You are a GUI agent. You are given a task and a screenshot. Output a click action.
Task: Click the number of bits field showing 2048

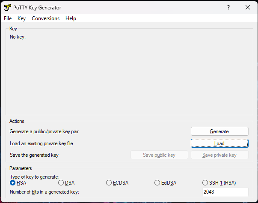tap(225, 192)
